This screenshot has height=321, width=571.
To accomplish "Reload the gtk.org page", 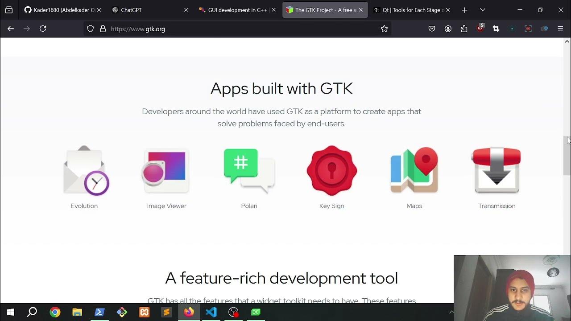I will point(43,29).
